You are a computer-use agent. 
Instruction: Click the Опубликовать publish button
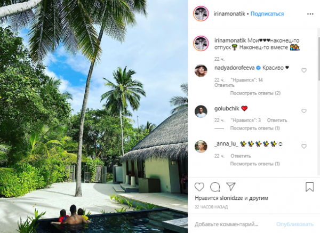pyautogui.click(x=295, y=224)
